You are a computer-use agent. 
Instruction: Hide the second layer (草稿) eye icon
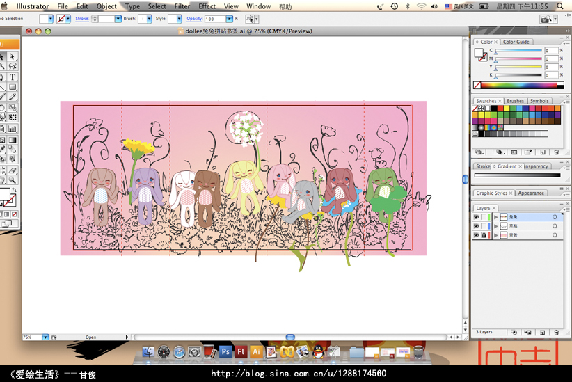(x=476, y=226)
